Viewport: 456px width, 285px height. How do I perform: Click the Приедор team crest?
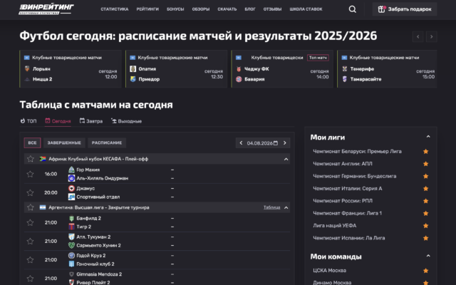pyautogui.click(x=133, y=79)
